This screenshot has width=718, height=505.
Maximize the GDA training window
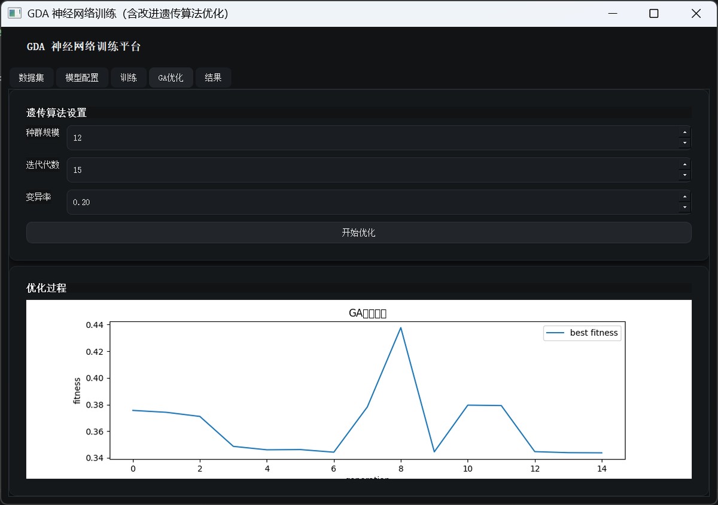coord(654,13)
